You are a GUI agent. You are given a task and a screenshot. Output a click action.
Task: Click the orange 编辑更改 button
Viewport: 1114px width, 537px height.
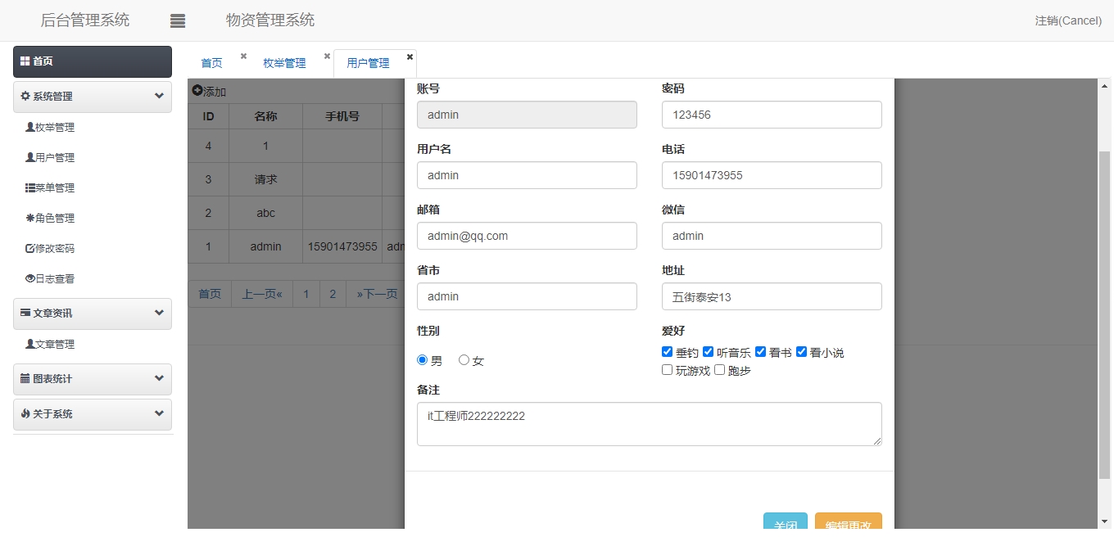coord(848,525)
